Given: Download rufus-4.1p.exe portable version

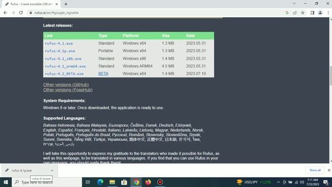Looking at the screenshot, I should [60, 51].
